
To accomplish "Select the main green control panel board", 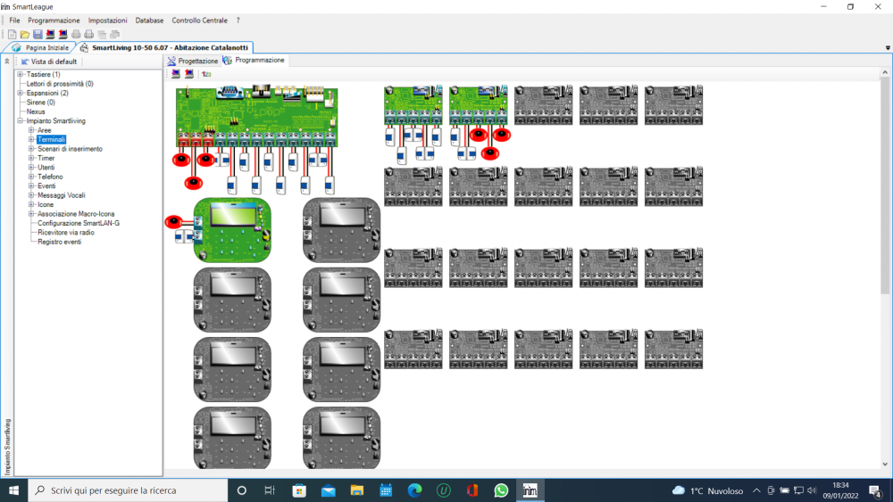I will tap(256, 116).
